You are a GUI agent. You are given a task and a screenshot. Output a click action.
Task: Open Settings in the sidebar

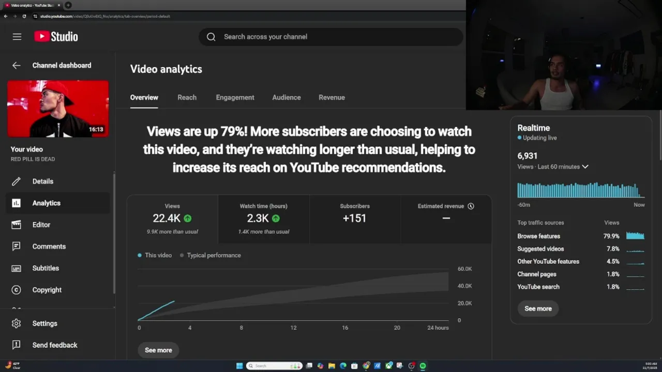coord(58,323)
